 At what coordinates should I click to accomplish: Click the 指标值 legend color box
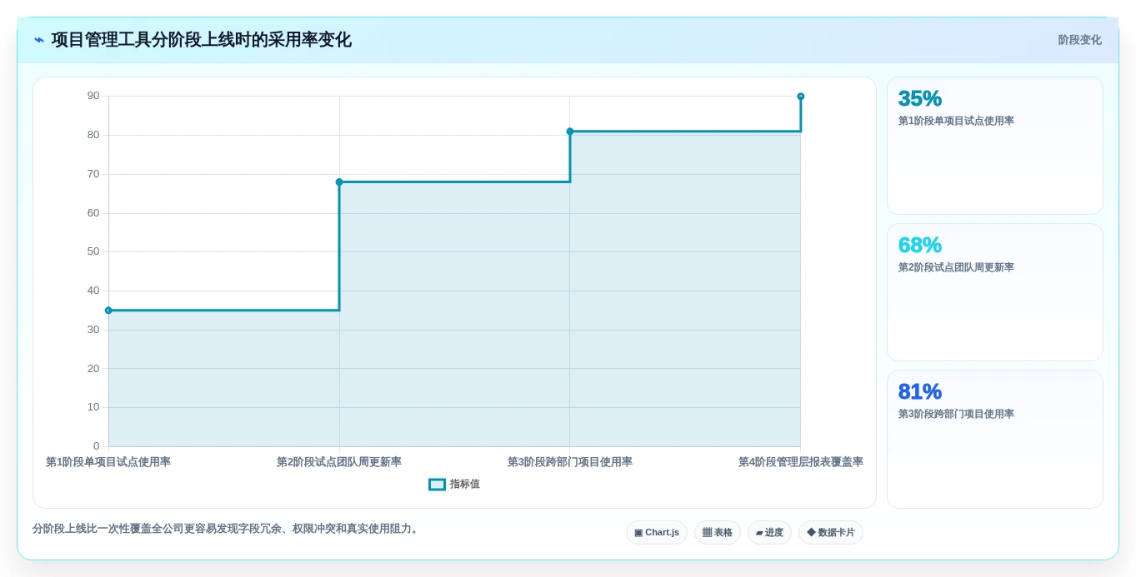coord(437,485)
